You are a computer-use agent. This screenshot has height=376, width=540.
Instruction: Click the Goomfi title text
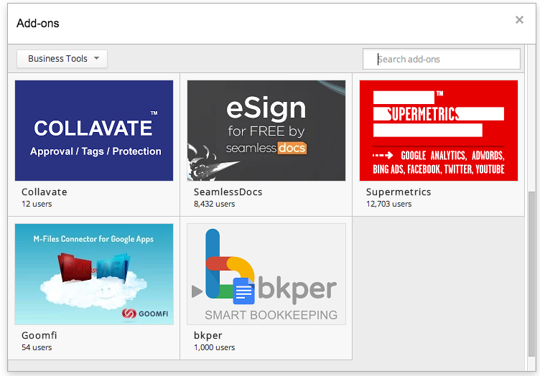[x=39, y=335]
